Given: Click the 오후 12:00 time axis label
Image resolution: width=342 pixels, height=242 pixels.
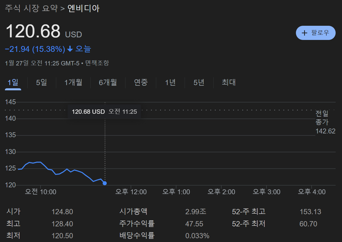Looking at the screenshot, I should point(131,192).
